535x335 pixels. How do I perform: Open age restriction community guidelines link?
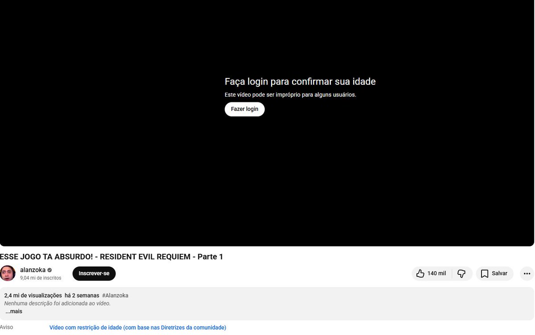click(x=138, y=327)
